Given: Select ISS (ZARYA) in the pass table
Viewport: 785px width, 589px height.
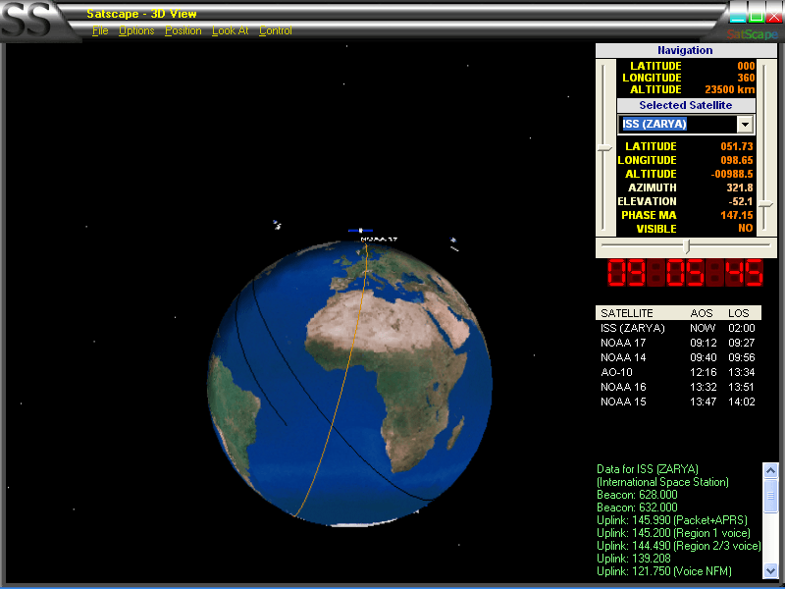Looking at the screenshot, I should click(633, 328).
